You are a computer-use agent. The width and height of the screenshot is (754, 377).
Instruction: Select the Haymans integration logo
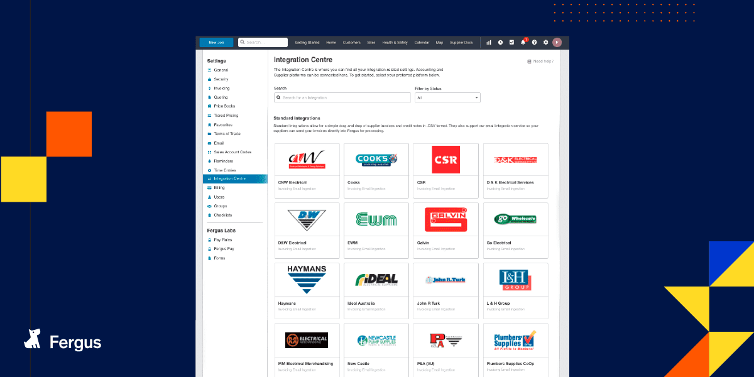tap(307, 280)
